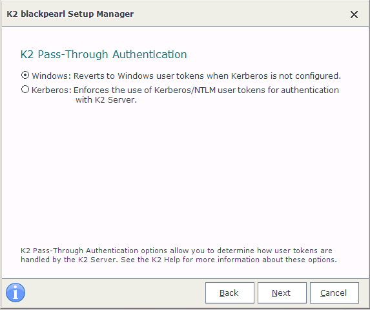Select the Windows authentication radio button
370x310 pixels.
point(25,76)
